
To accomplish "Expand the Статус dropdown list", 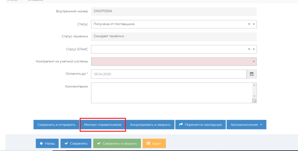I will pyautogui.click(x=254, y=24).
